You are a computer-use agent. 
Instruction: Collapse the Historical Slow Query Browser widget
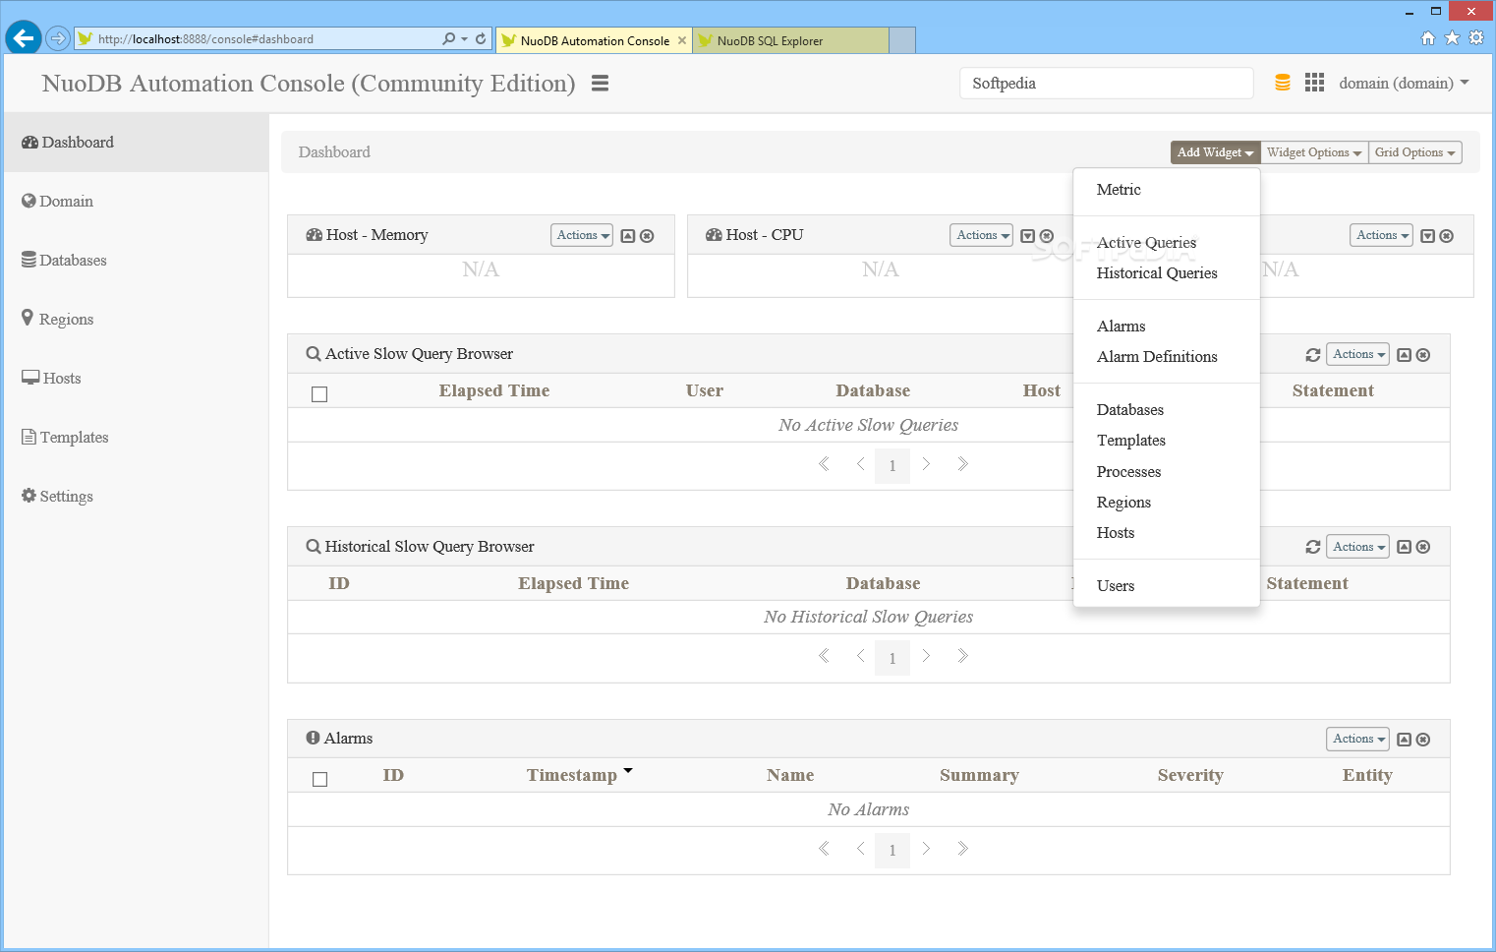[1405, 547]
